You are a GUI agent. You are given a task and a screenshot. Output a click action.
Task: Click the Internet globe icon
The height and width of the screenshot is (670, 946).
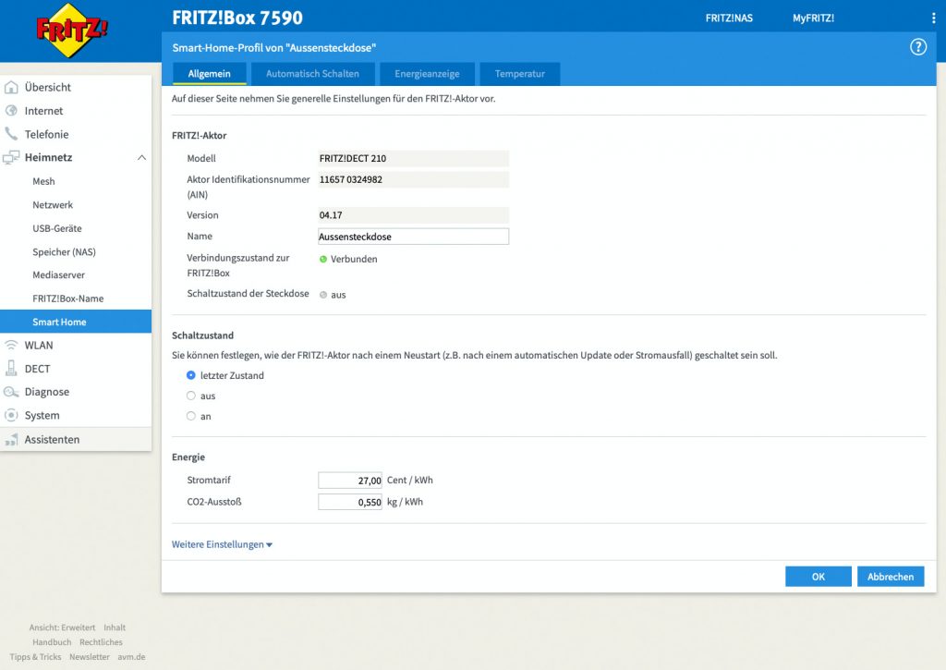point(11,111)
